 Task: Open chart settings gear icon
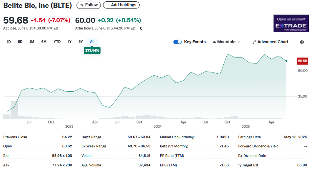pyautogui.click(x=302, y=42)
